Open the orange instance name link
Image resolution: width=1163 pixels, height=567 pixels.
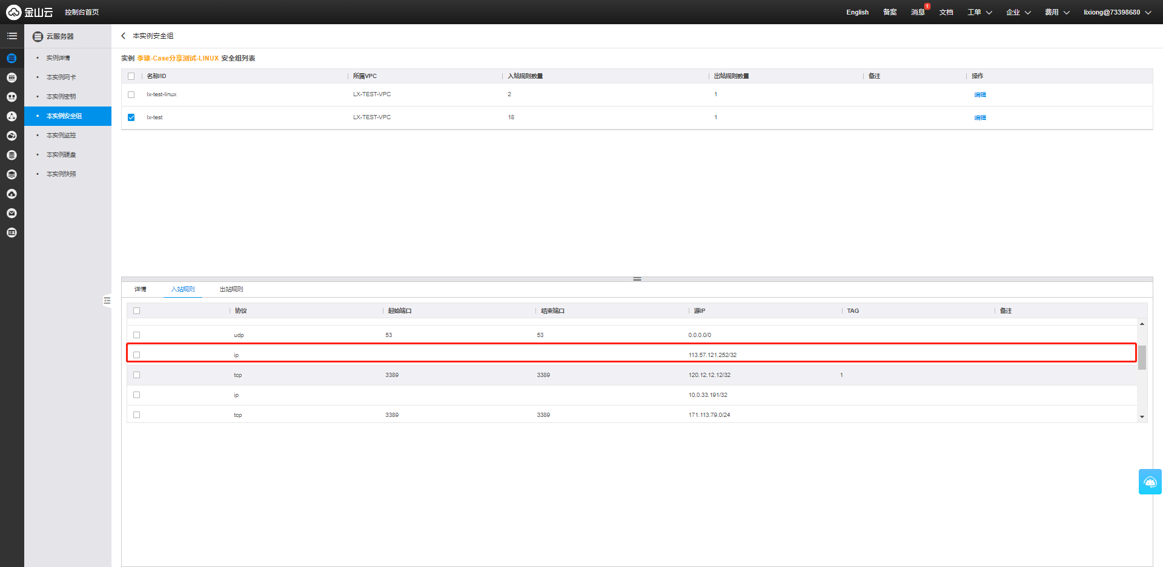(x=178, y=59)
